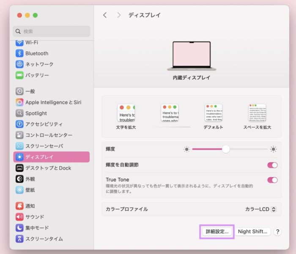The height and width of the screenshot is (254, 296).
Task: Open the Spotlight magnifier icon
Action: [x=19, y=113]
